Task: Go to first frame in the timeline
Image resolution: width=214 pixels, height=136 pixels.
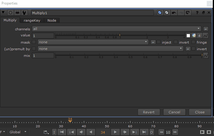Action: click(x=62, y=132)
